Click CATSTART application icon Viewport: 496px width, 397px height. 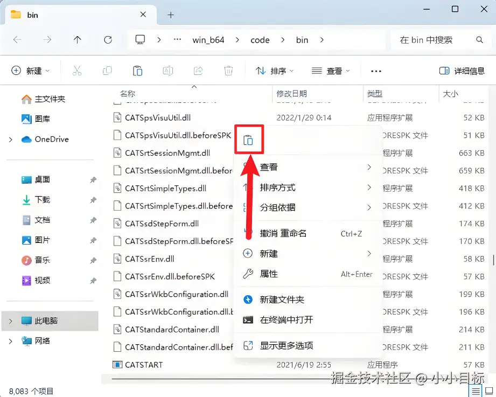pyautogui.click(x=117, y=365)
